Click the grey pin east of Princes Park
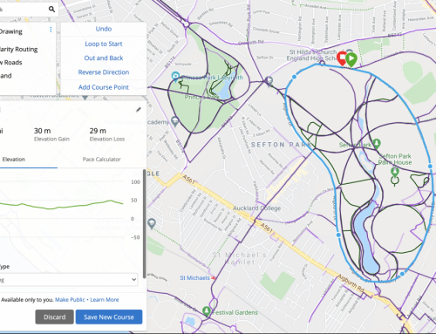This screenshot has width=436, height=334. tap(269, 81)
